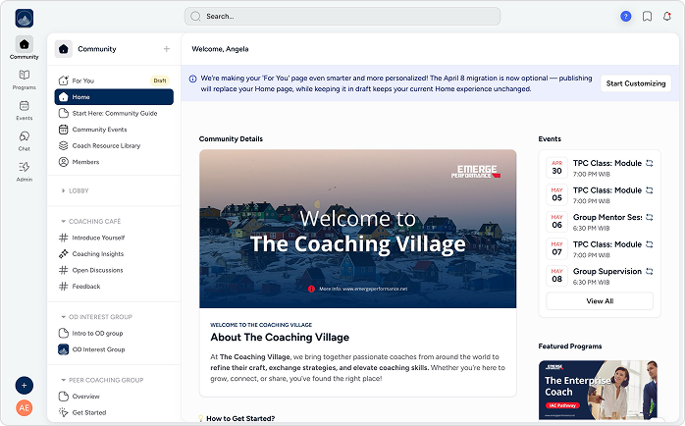The height and width of the screenshot is (426, 685).
Task: Open The Enterprise Coach program thumbnail
Action: [x=598, y=390]
